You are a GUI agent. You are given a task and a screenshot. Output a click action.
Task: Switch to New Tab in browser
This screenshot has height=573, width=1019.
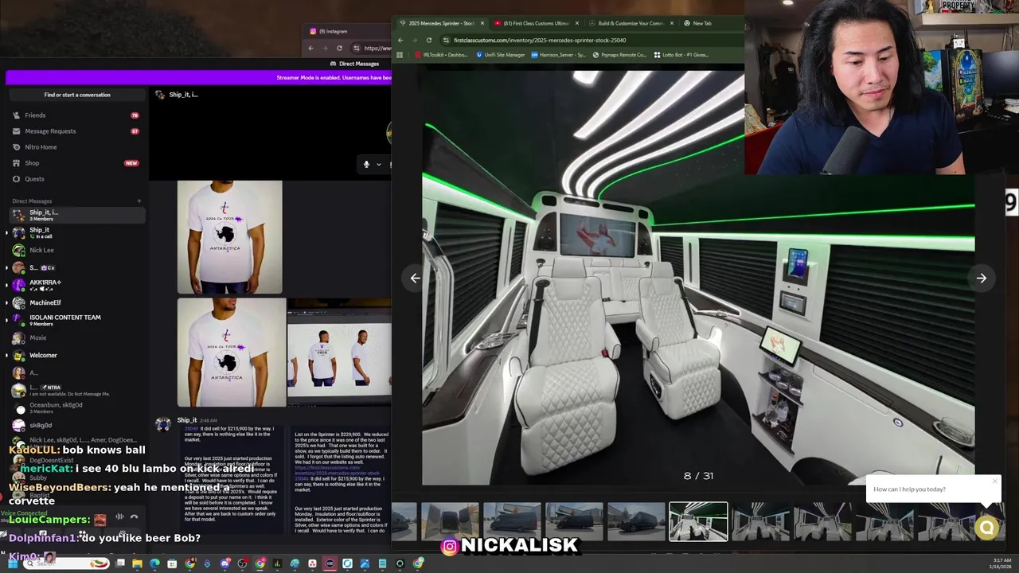(701, 23)
